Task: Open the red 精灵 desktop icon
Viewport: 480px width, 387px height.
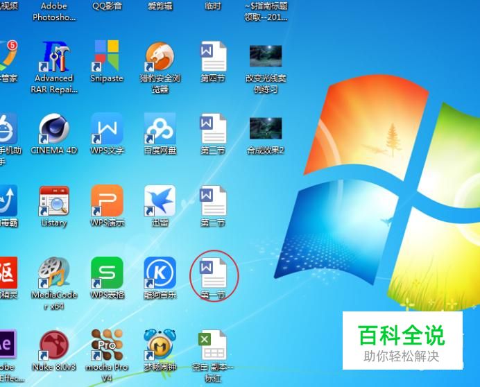Action: click(8, 273)
